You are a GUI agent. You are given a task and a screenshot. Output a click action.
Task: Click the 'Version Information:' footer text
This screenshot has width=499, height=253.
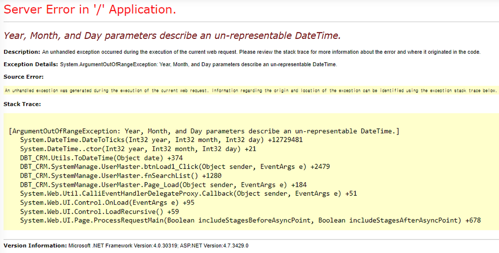coord(33,246)
